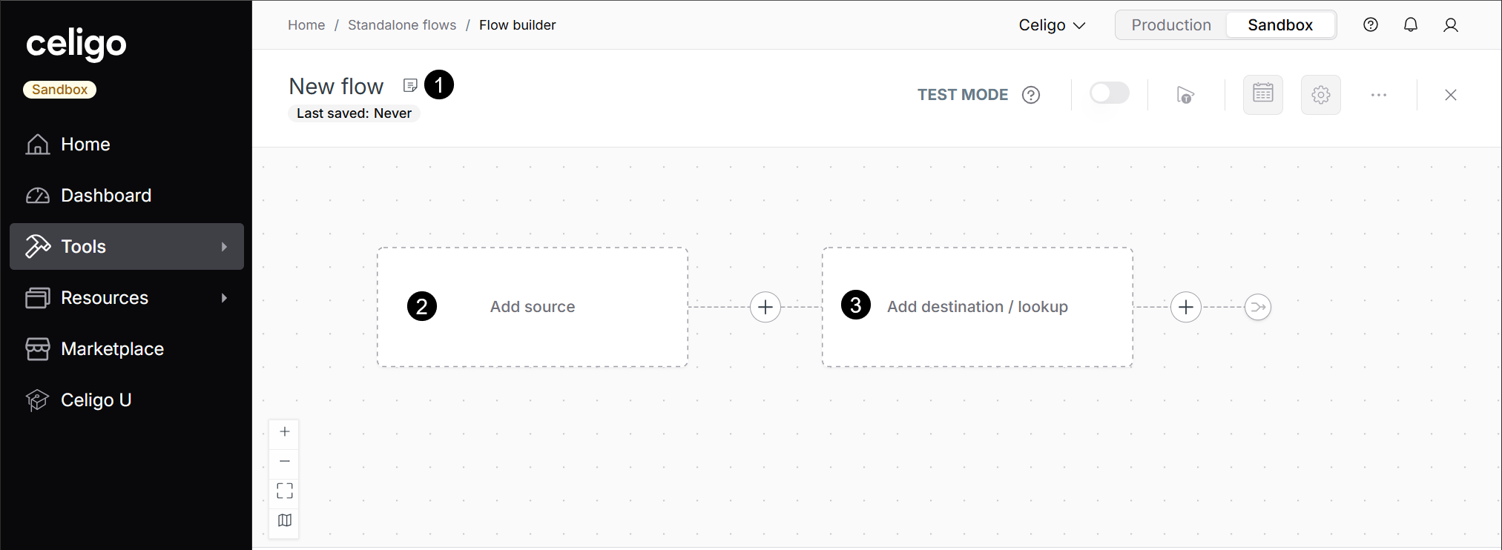
Task: Click the TEST MODE help icon
Action: point(1030,95)
